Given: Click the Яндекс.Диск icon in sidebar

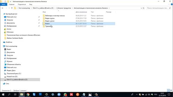Looking at the screenshot, I should coord(5,70).
